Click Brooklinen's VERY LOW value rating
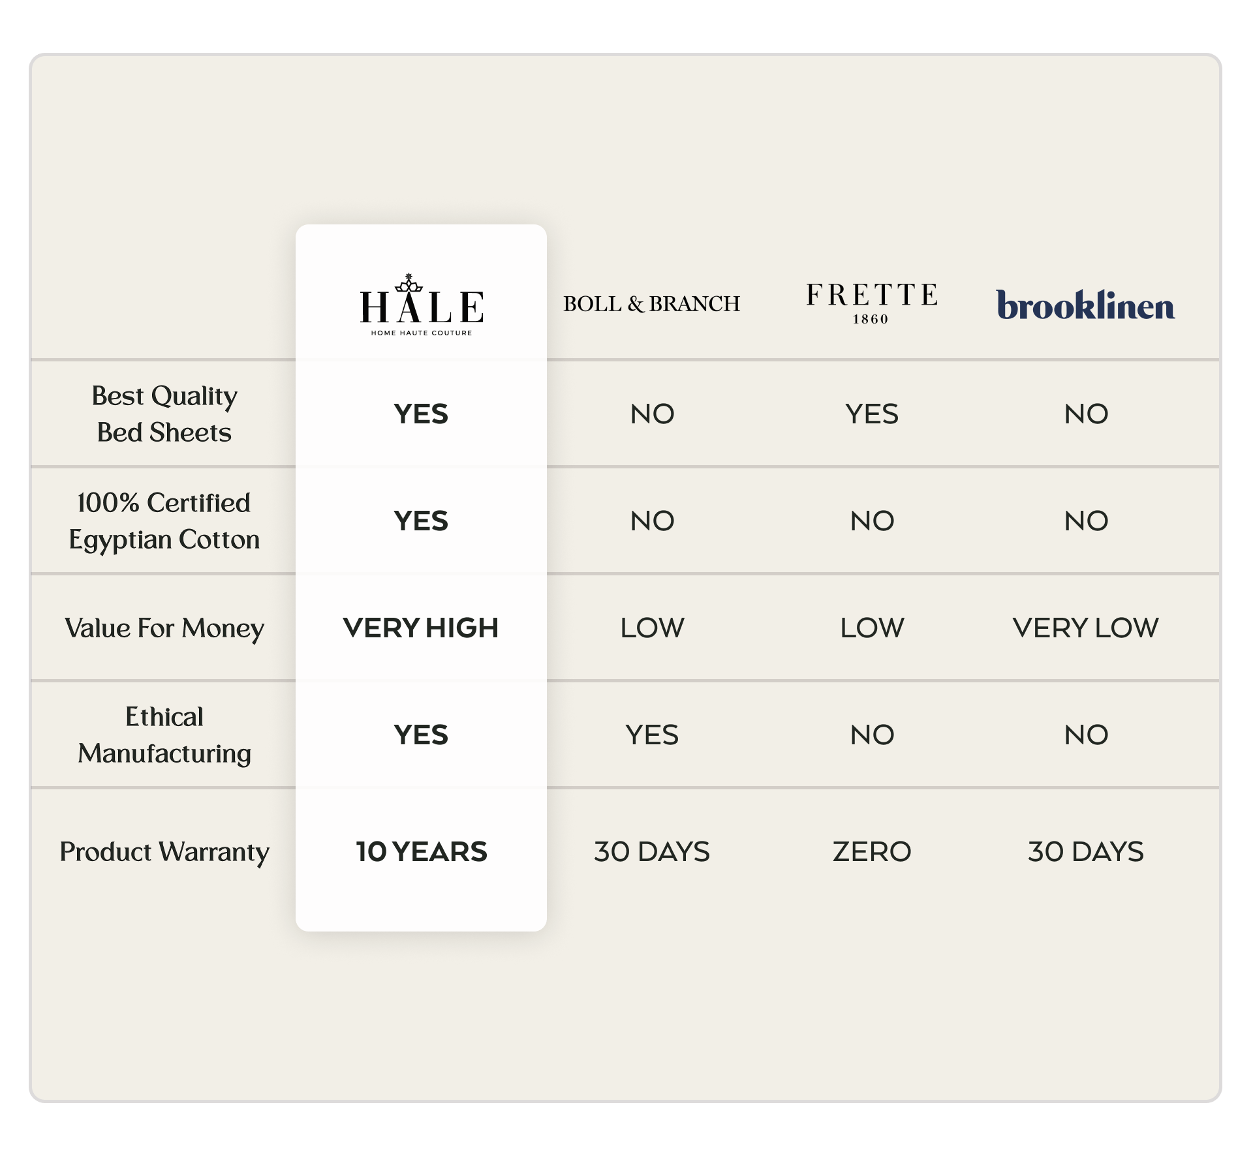 click(x=1085, y=628)
